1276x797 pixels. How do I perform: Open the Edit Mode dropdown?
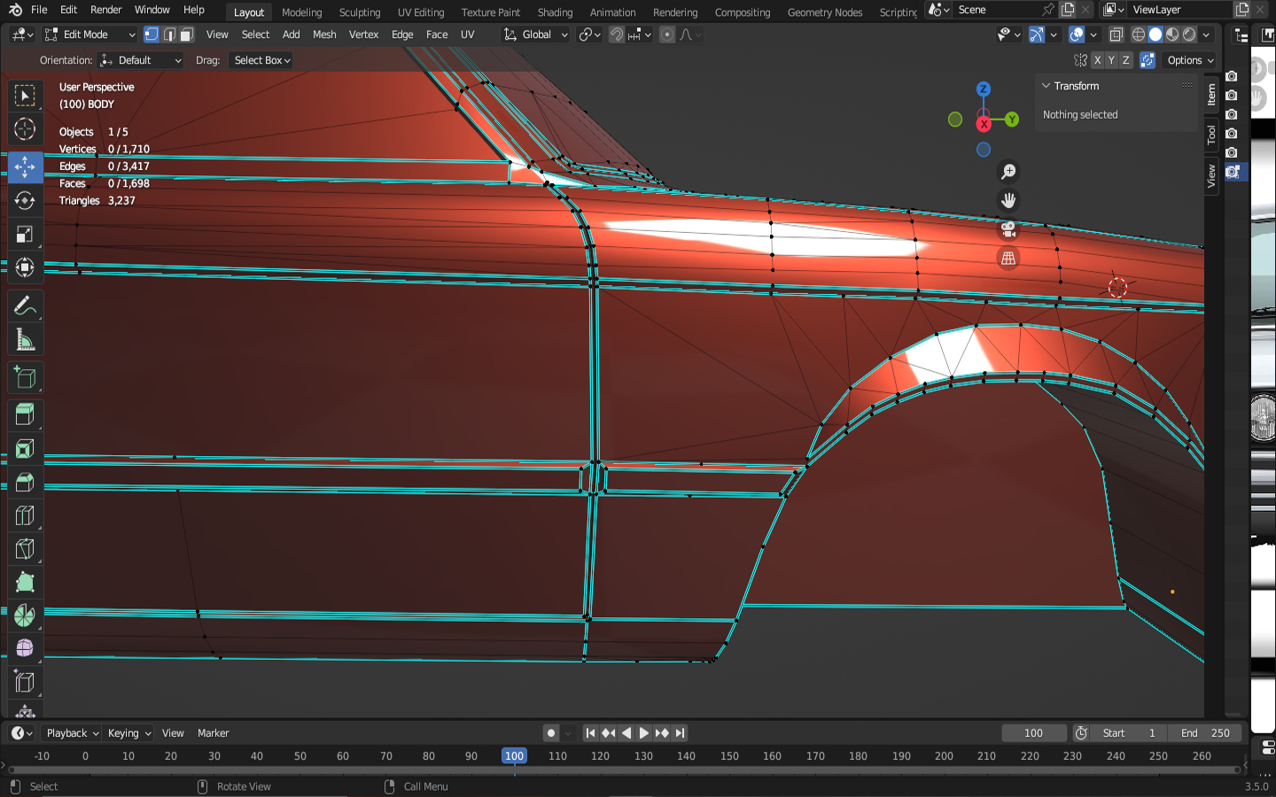90,35
